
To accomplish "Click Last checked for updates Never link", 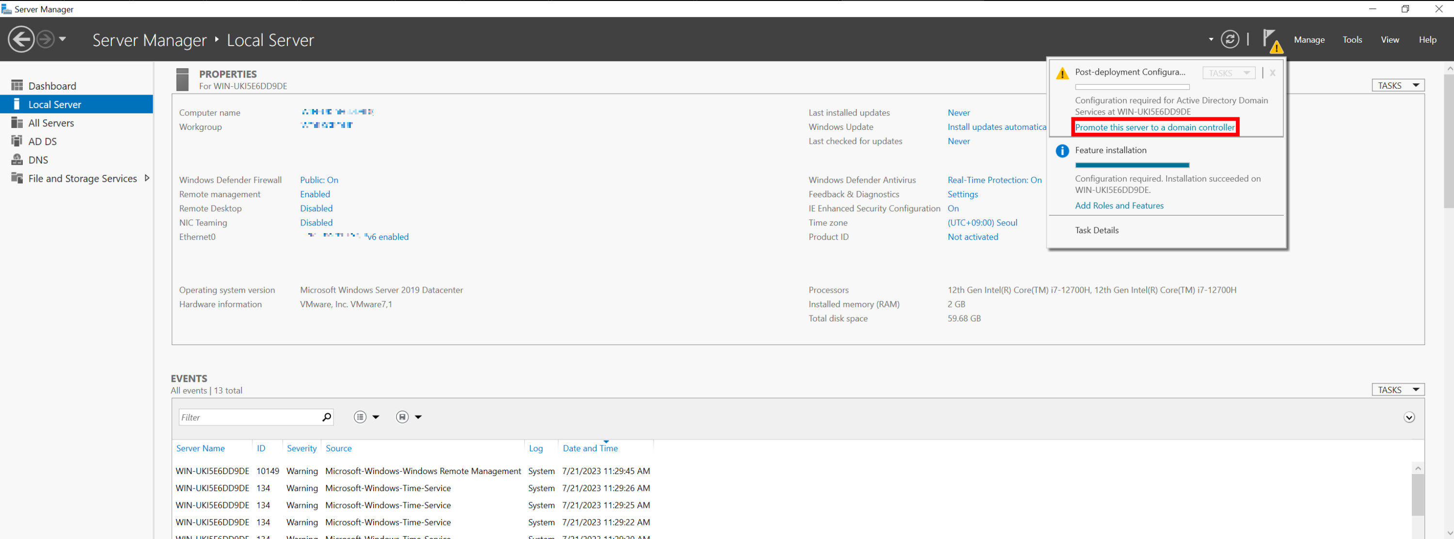I will coord(958,141).
